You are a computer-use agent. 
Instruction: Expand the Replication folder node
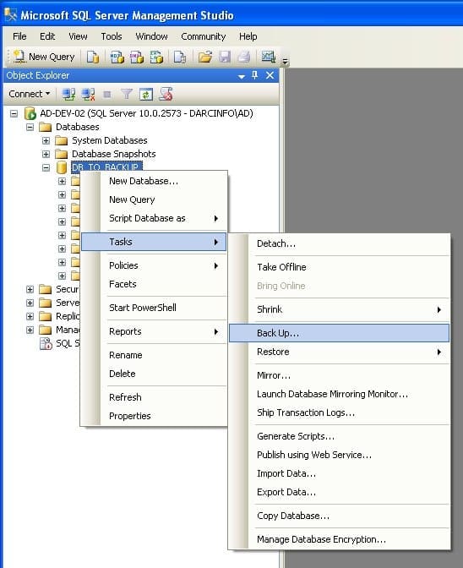30,317
